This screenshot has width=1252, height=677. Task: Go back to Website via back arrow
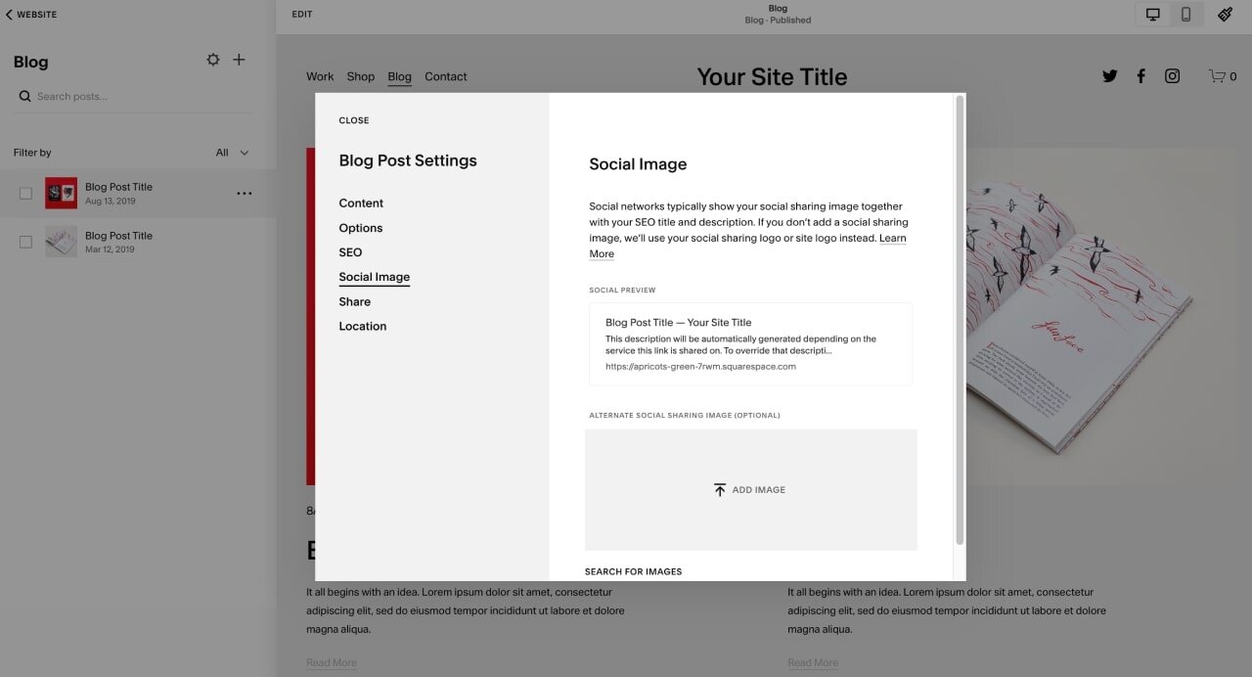[x=31, y=15]
